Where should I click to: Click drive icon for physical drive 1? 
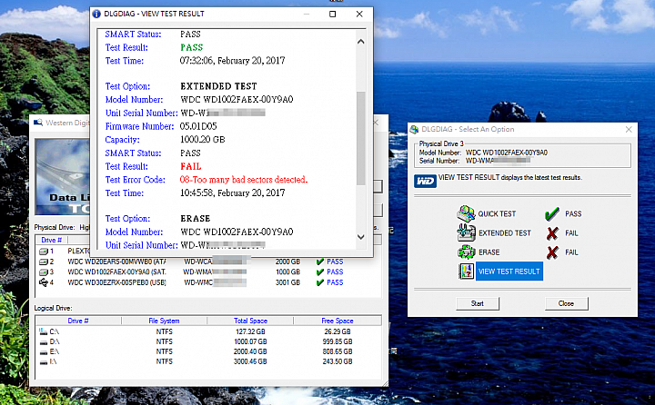point(44,252)
